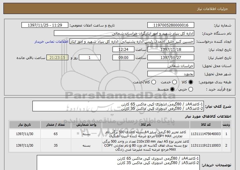Viewport: 240px width, 170px height.
Task: Click the province field خراسان شمالی
Action: click(x=171, y=66)
